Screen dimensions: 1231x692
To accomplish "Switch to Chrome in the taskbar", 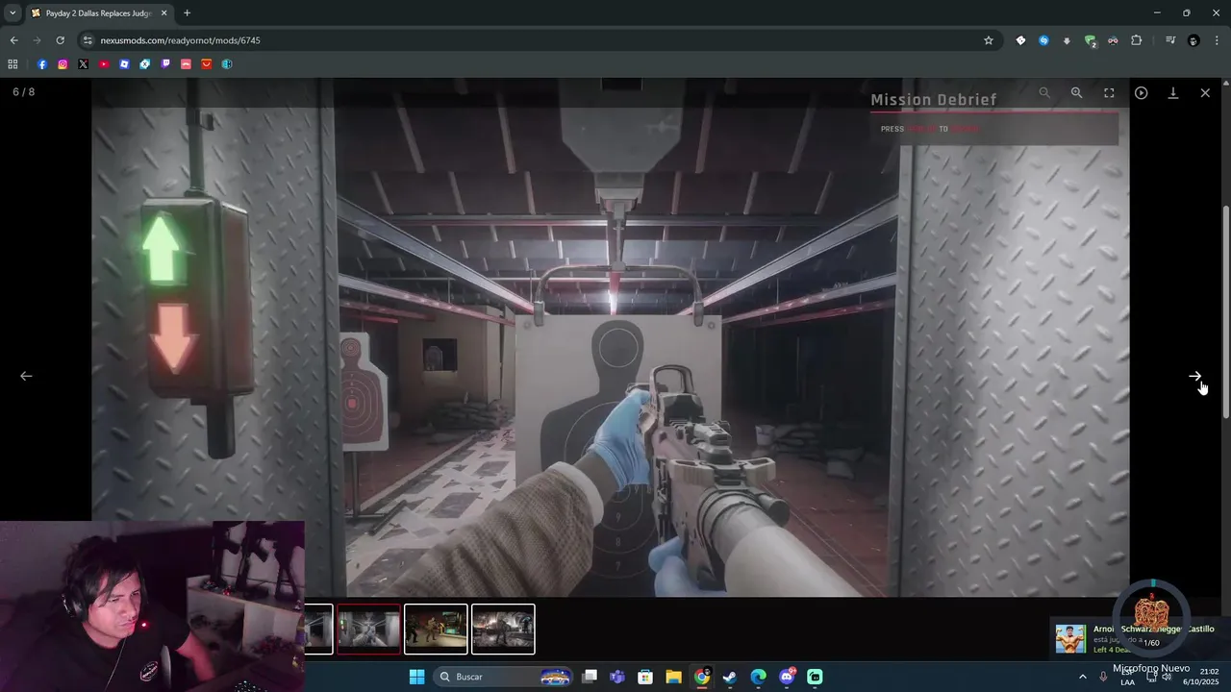I will click(x=702, y=677).
